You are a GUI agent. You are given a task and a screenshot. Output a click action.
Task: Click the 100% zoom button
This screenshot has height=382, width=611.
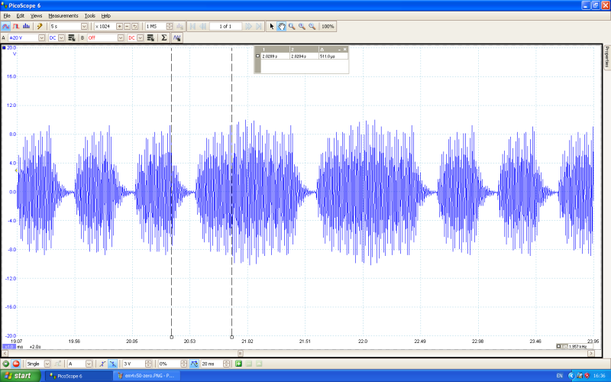[328, 27]
